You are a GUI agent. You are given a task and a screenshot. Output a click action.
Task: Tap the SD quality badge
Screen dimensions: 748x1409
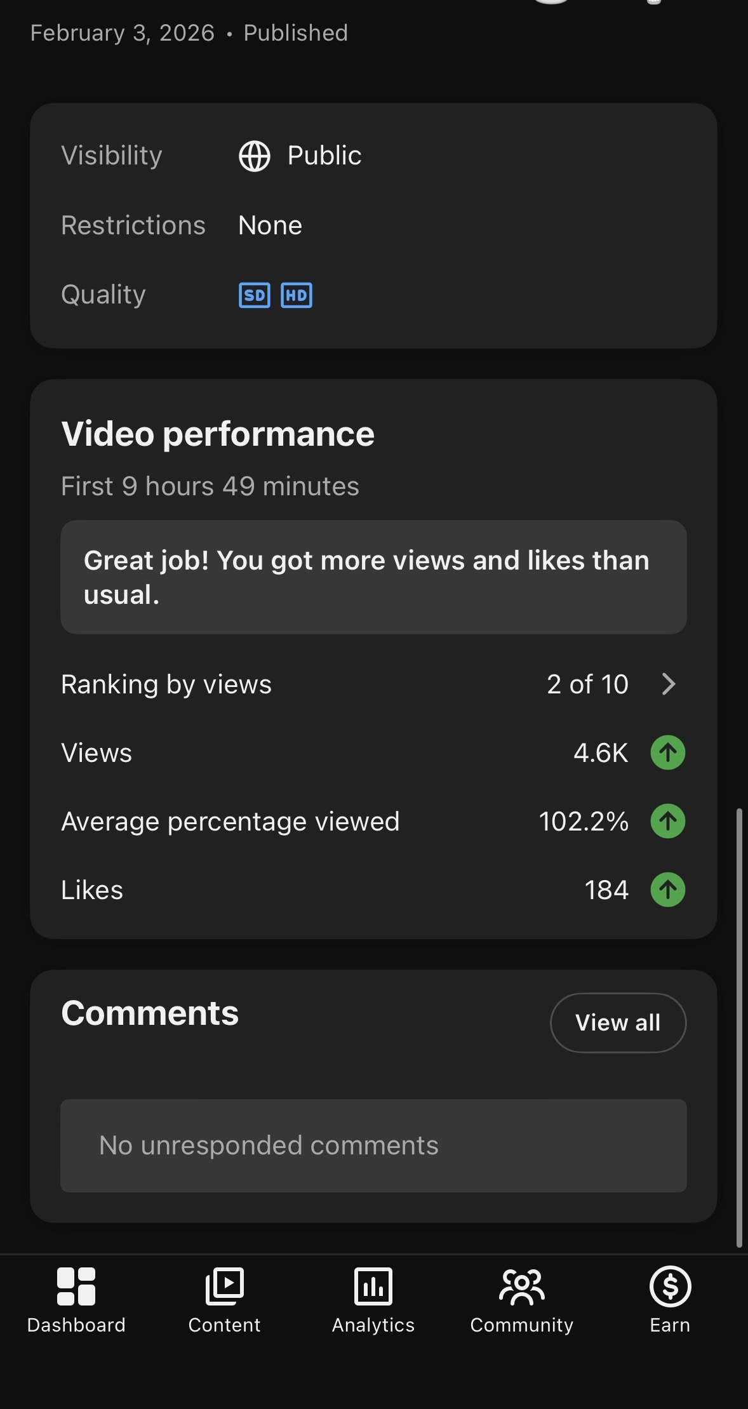click(255, 295)
